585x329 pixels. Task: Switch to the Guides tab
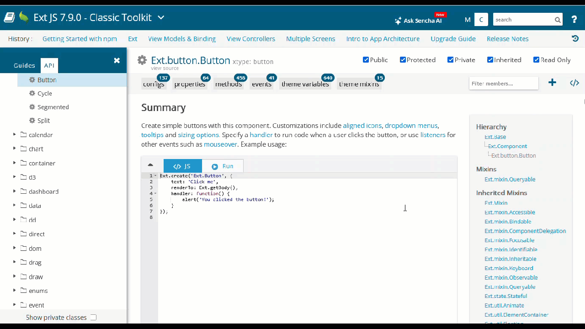pos(24,65)
